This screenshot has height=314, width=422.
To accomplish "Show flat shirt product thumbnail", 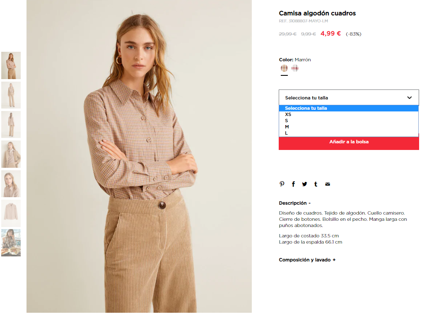I will 11,213.
